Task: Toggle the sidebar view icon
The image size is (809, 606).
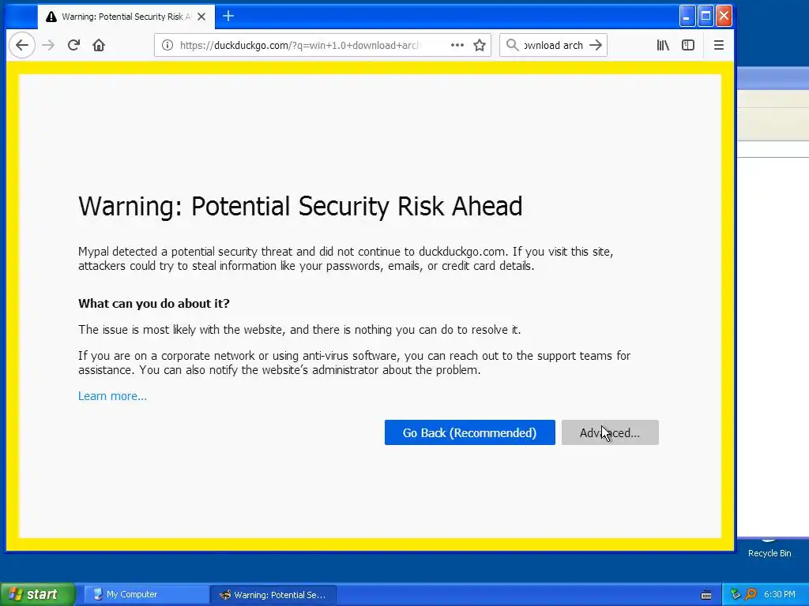Action: 688,45
